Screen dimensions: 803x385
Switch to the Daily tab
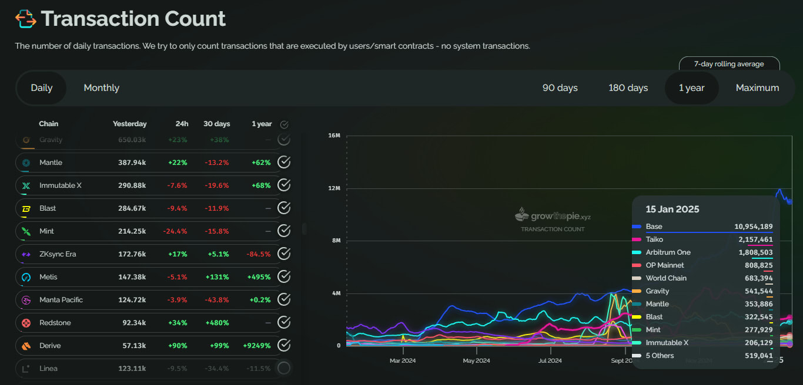click(42, 88)
